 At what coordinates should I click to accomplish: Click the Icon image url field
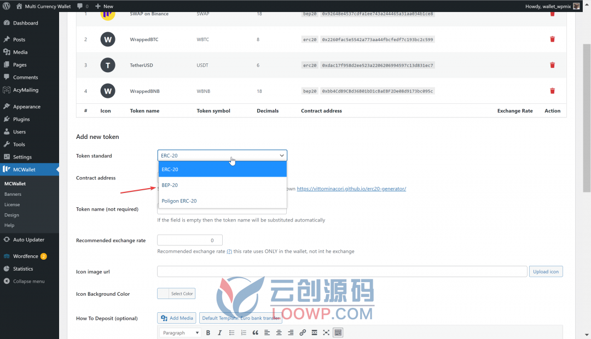(x=342, y=272)
